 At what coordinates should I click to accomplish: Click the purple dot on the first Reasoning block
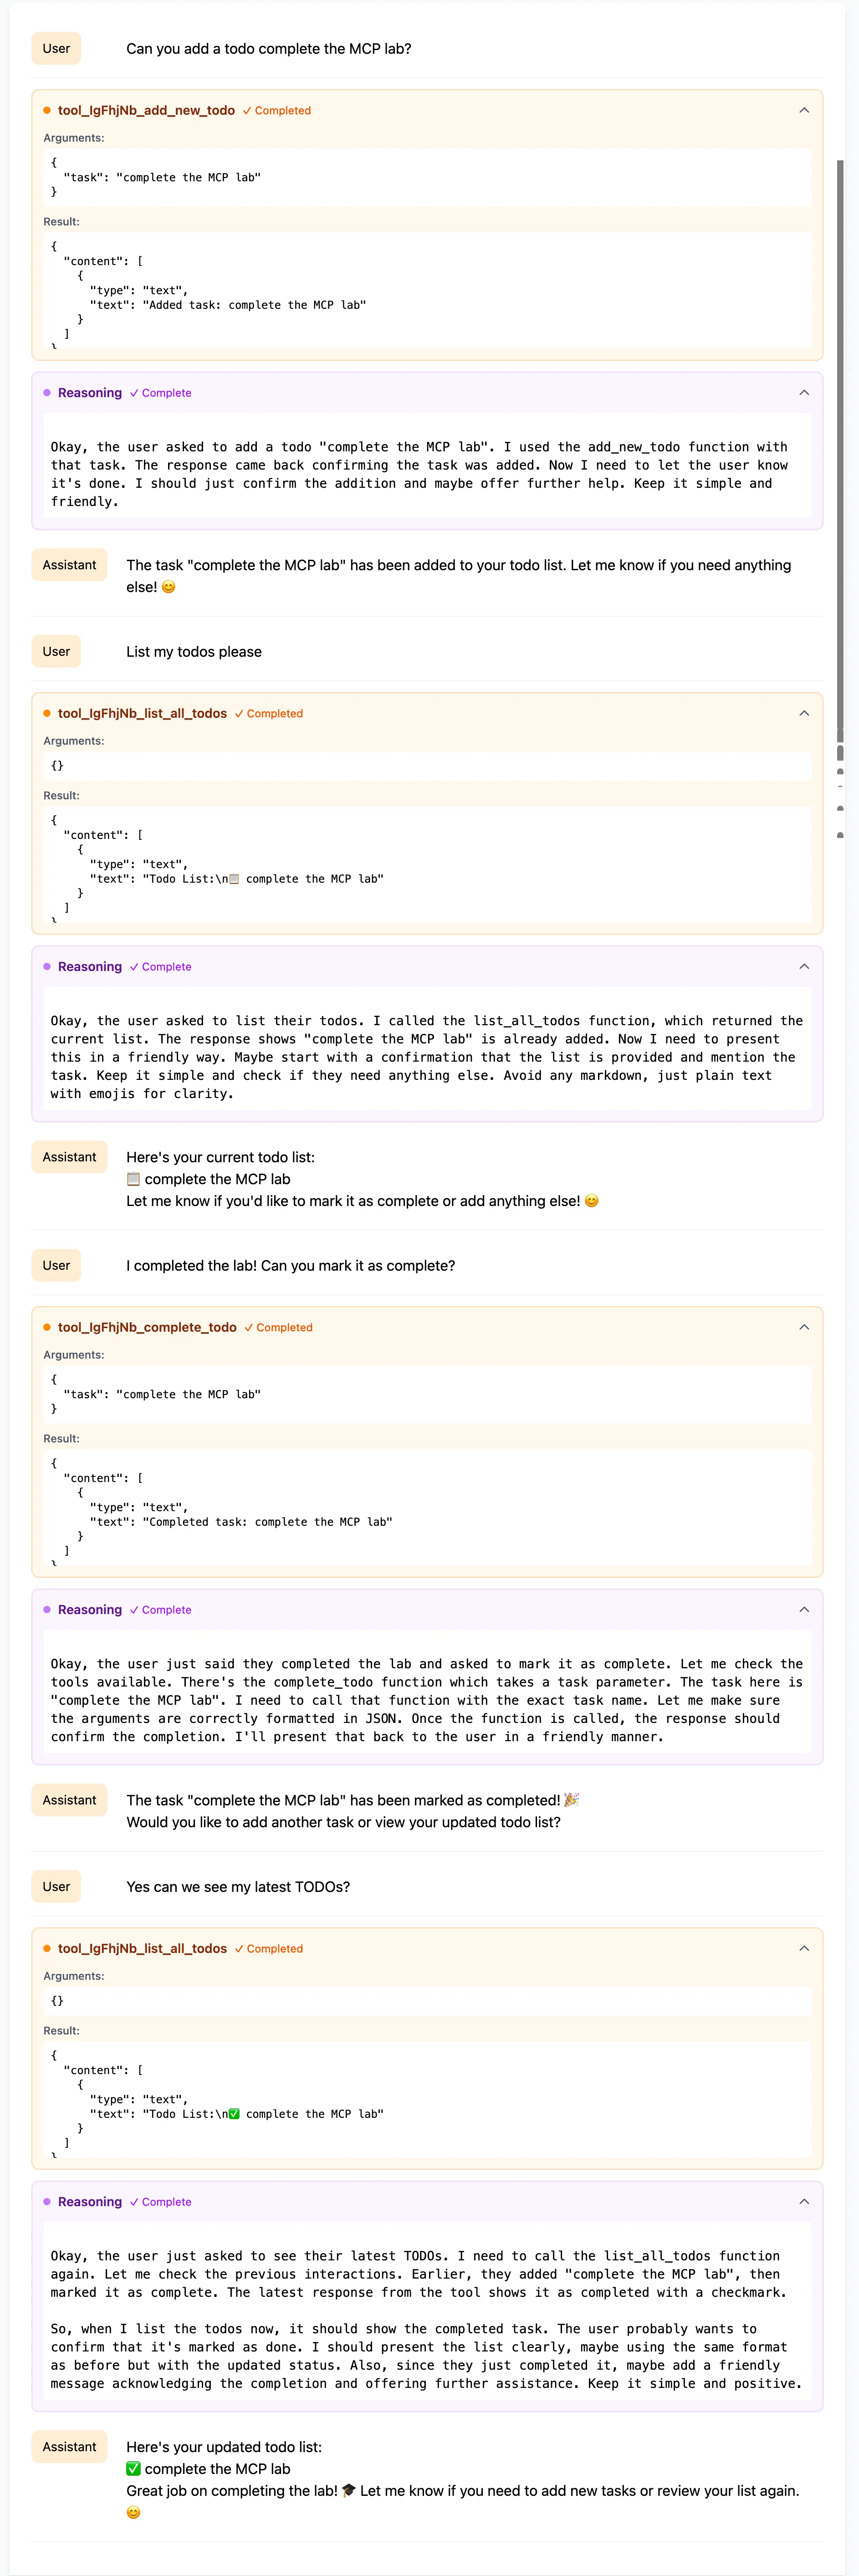coord(47,393)
